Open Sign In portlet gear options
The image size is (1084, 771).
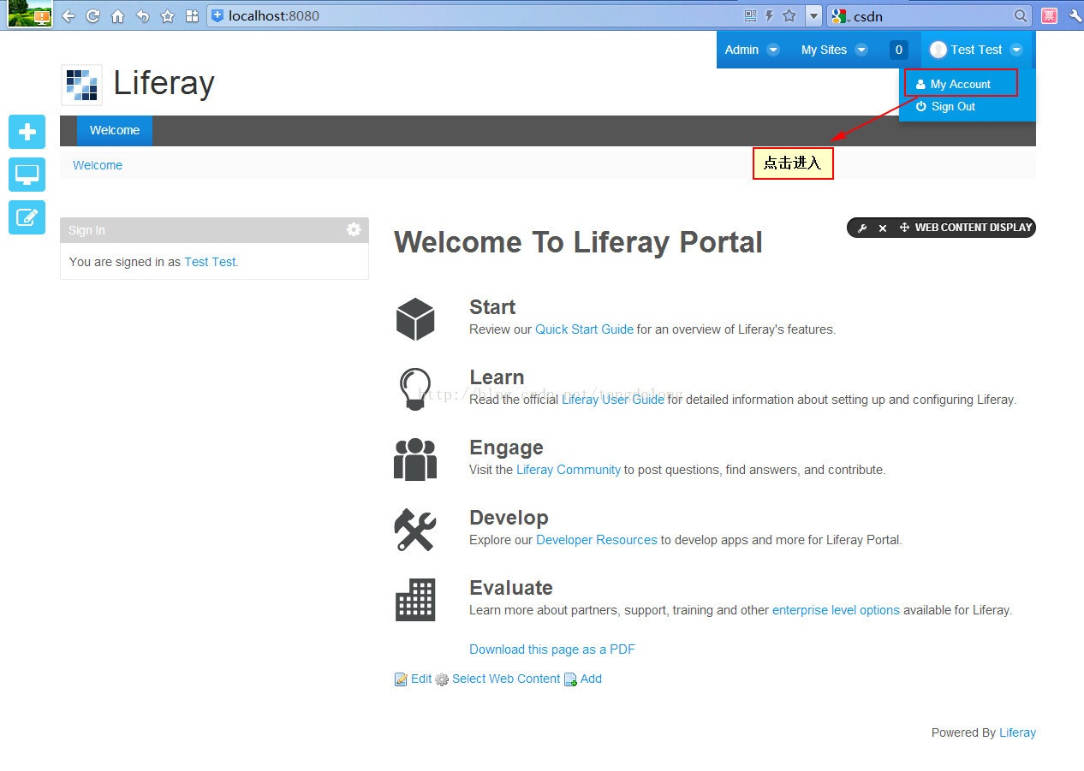pyautogui.click(x=354, y=229)
